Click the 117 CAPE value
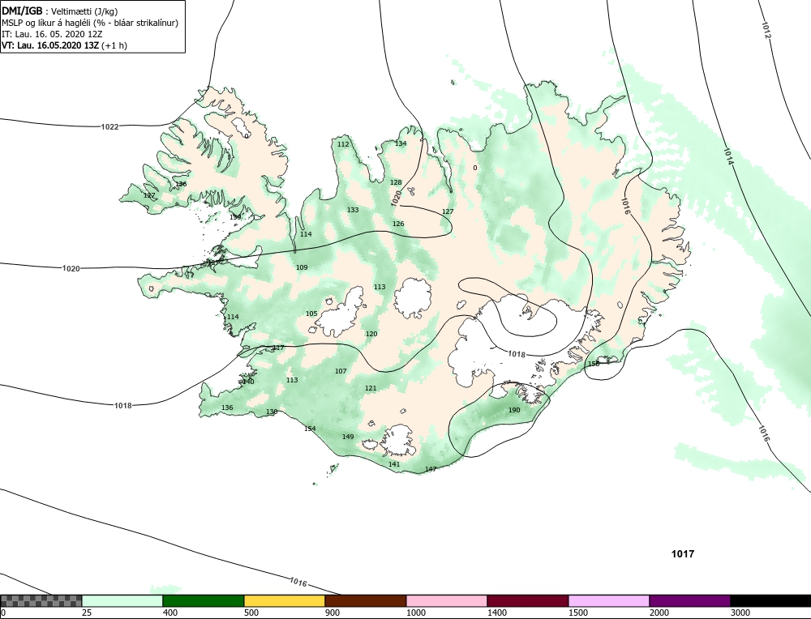811x619 pixels. click(x=278, y=348)
